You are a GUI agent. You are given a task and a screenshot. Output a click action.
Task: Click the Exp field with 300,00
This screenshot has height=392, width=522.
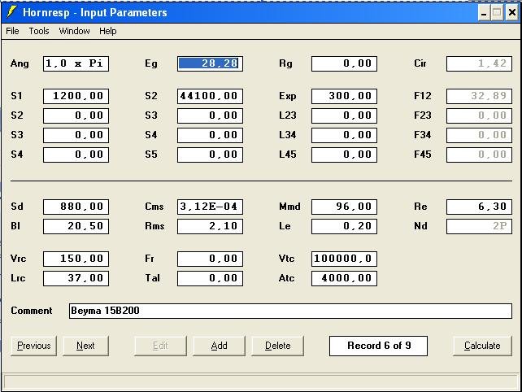click(x=344, y=96)
